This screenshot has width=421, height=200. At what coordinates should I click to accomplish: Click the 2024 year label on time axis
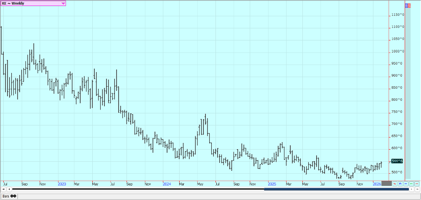coord(167,183)
